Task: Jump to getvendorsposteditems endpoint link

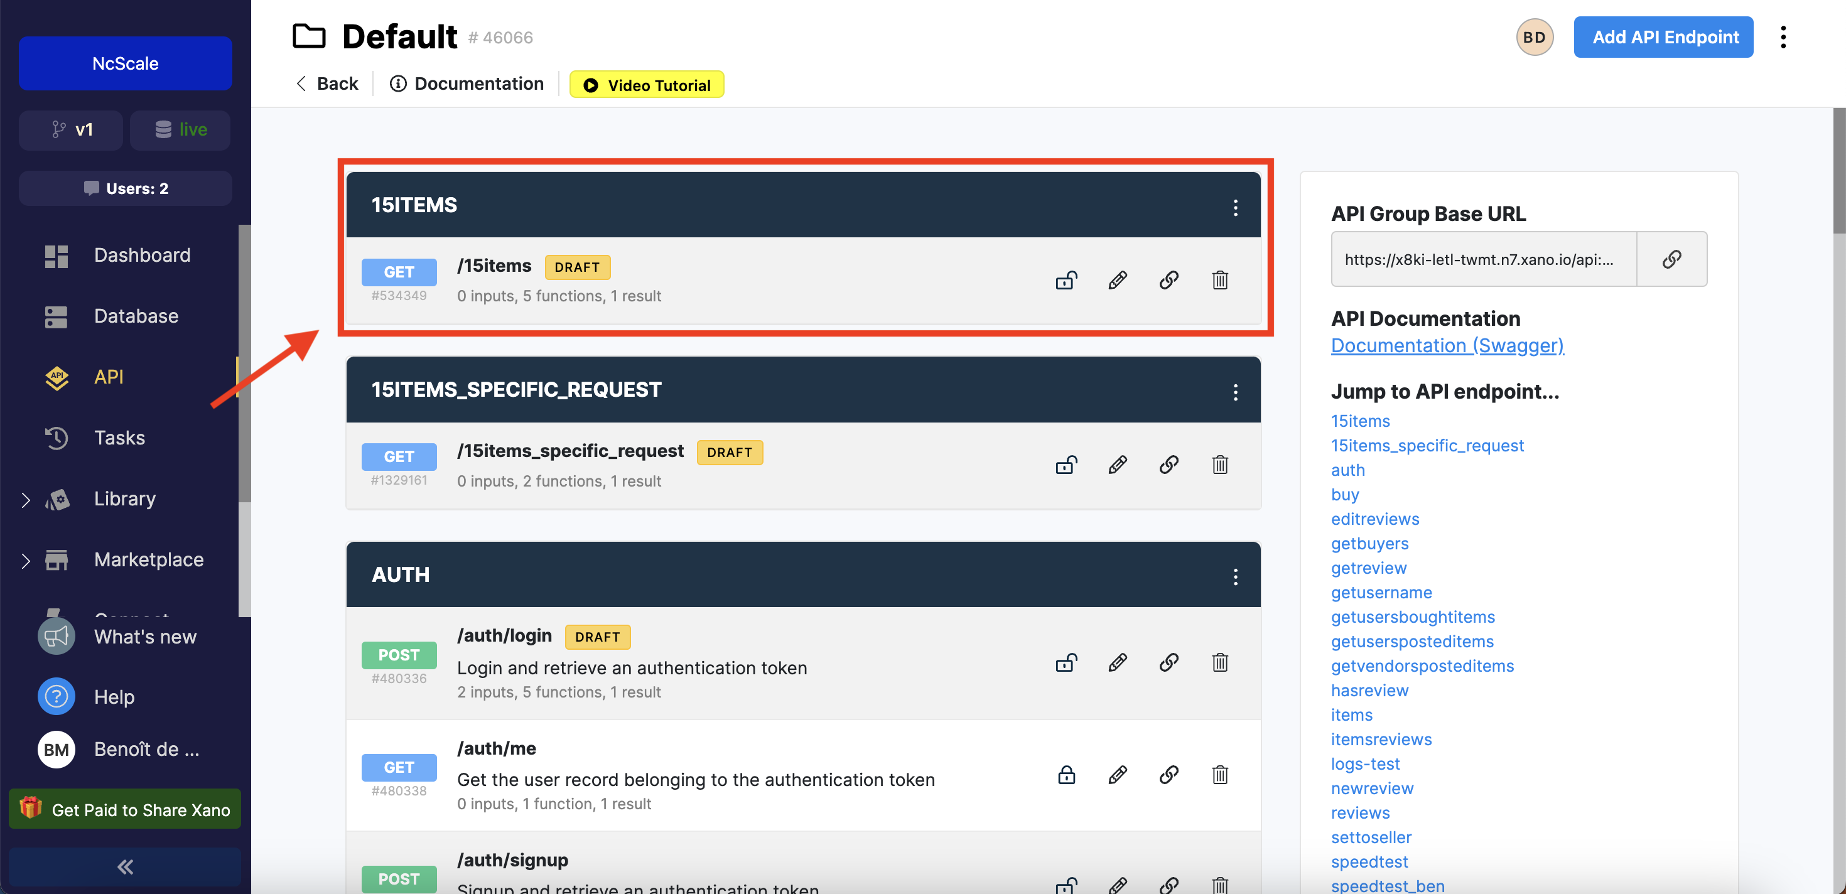Action: click(1422, 666)
